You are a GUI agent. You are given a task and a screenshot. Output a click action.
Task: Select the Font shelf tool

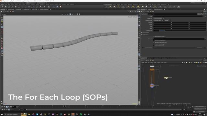tap(45, 7)
